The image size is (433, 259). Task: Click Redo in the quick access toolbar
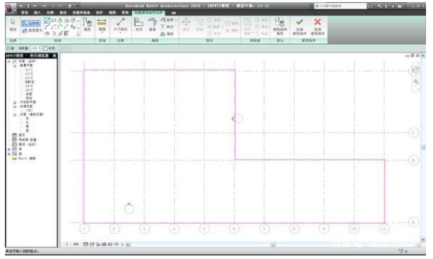click(x=44, y=6)
